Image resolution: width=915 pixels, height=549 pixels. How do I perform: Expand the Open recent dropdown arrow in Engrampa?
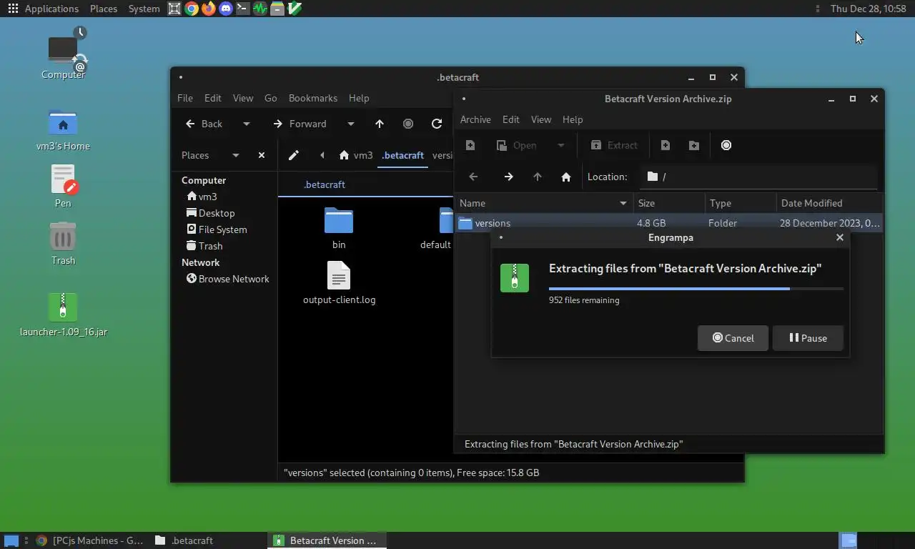pos(560,145)
